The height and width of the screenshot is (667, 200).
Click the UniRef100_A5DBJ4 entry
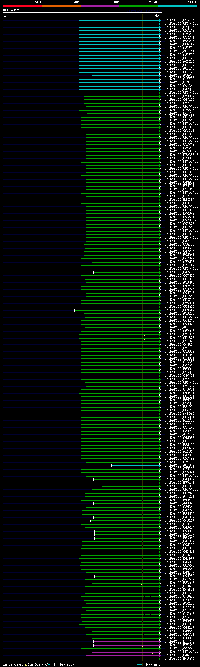[180, 96]
